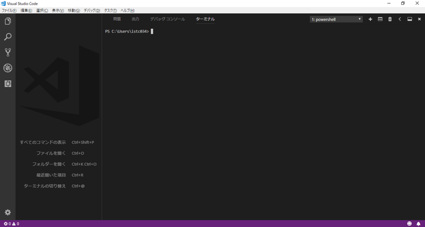Open the 選択(C) menu
425x227 pixels.
pyautogui.click(x=42, y=10)
